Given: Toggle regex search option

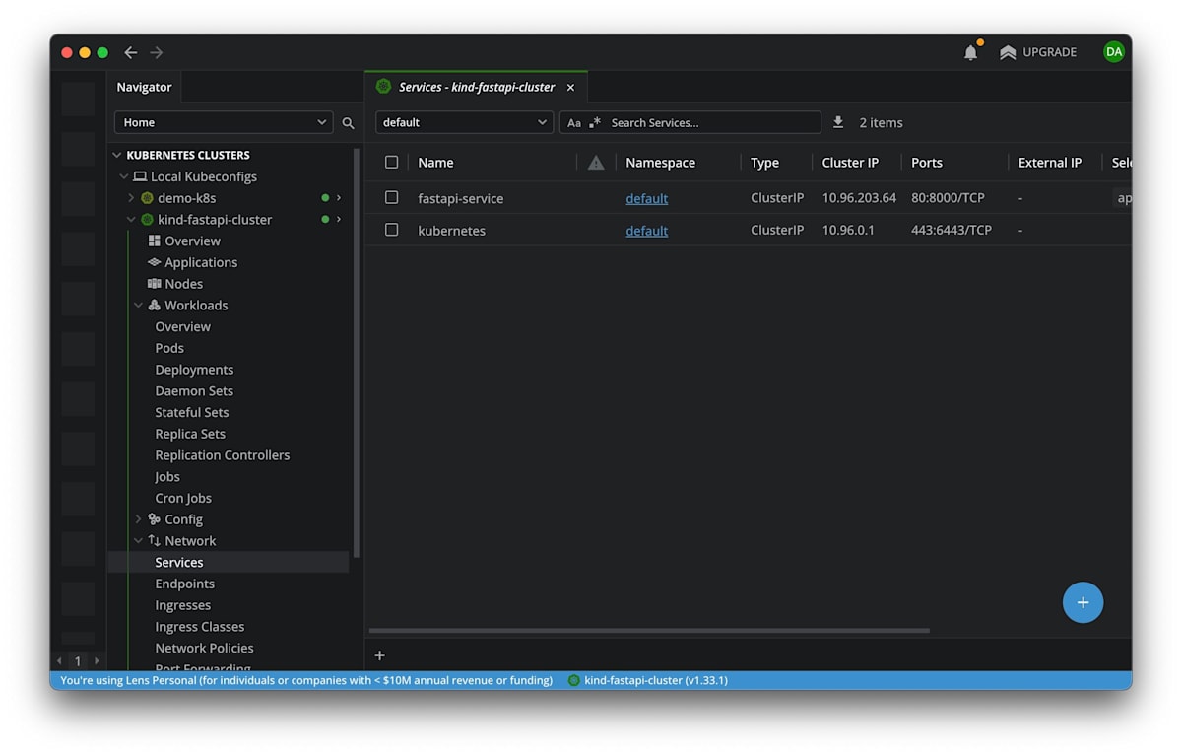Looking at the screenshot, I should tap(595, 123).
